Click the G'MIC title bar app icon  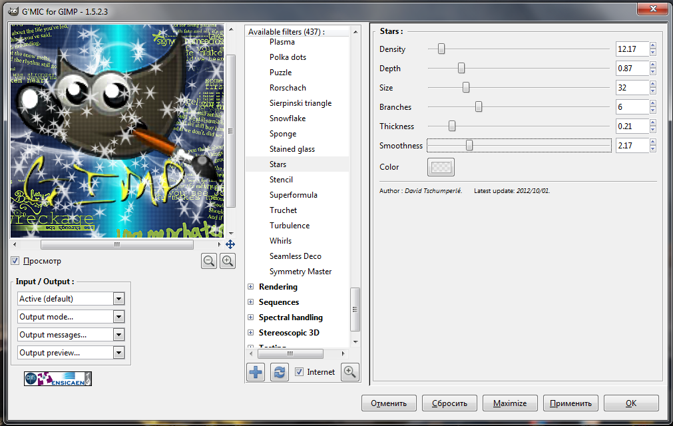pos(13,11)
